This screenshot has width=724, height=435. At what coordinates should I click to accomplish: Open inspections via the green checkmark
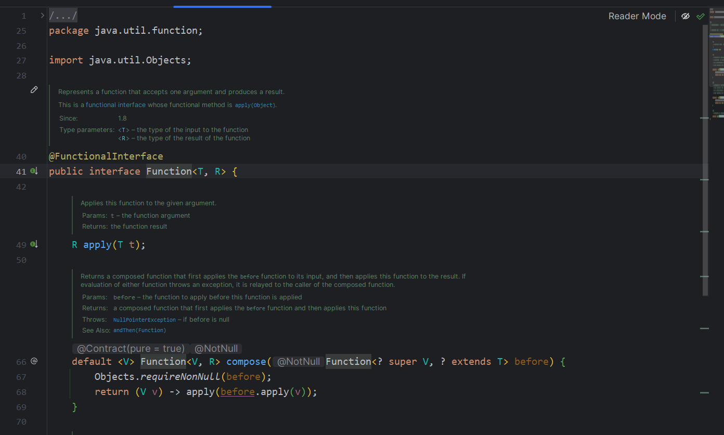(x=701, y=16)
